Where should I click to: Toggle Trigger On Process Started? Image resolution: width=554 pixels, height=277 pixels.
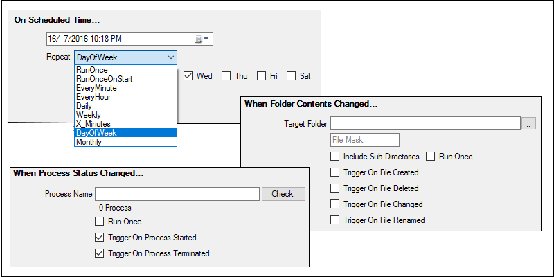click(x=99, y=238)
